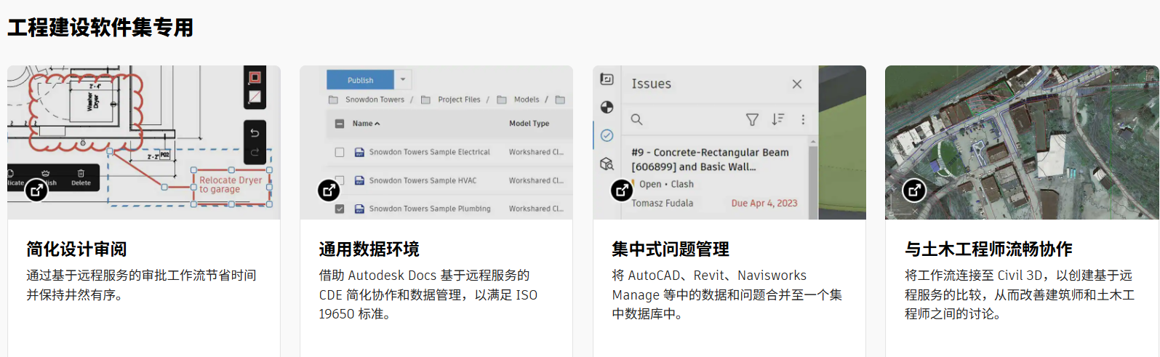This screenshot has height=357, width=1160.
Task: Click the sort icon in Issues panel
Action: (x=777, y=119)
